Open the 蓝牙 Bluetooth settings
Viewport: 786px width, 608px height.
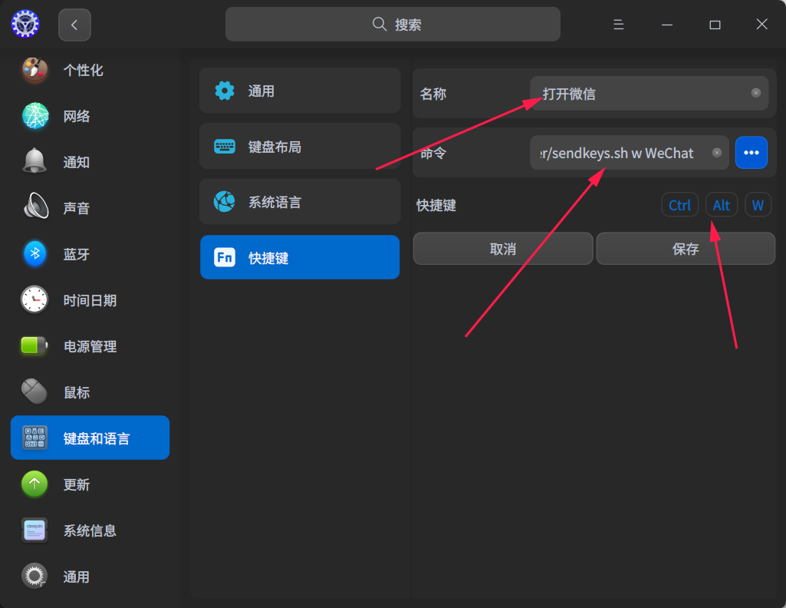pyautogui.click(x=90, y=254)
